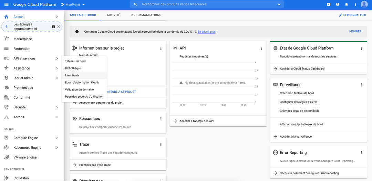Open the user account avatar
This screenshot has width=372, height=181.
364,4
